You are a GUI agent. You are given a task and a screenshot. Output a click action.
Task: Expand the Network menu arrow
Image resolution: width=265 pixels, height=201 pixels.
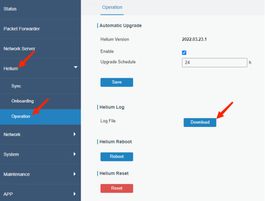pyautogui.click(x=75, y=134)
